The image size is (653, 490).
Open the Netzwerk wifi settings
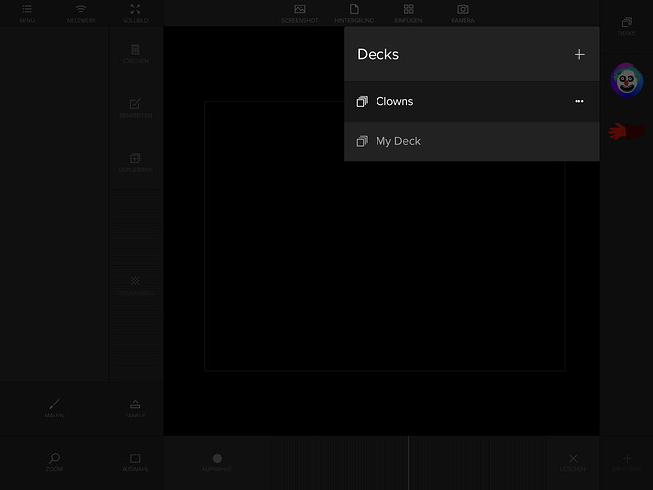81,12
